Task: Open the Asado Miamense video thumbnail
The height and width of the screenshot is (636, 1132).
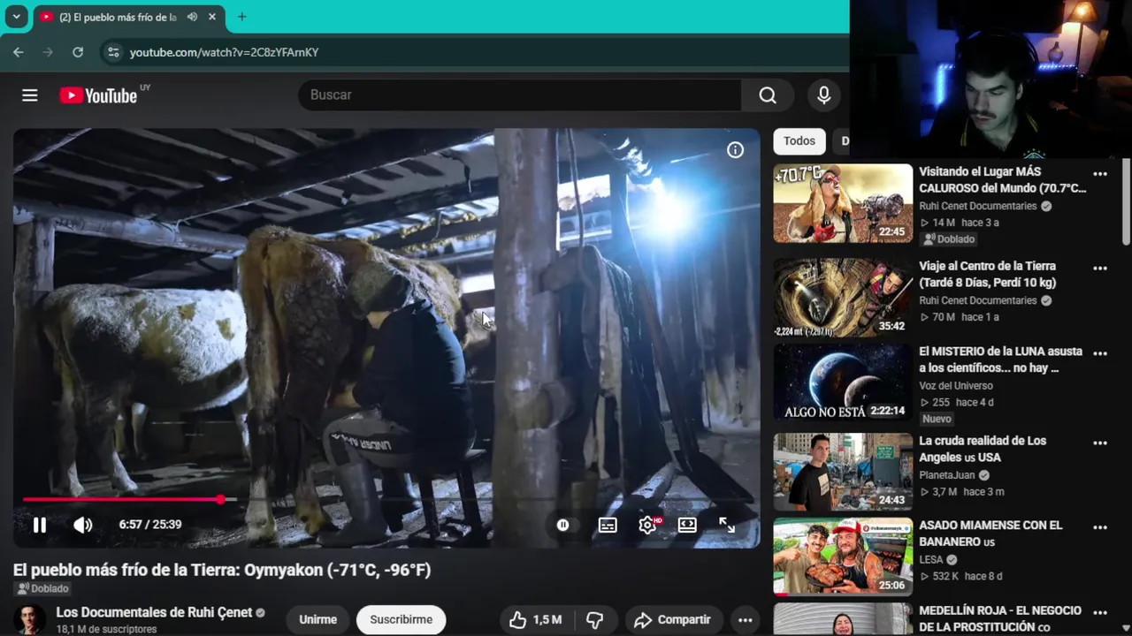Action: coord(843,556)
